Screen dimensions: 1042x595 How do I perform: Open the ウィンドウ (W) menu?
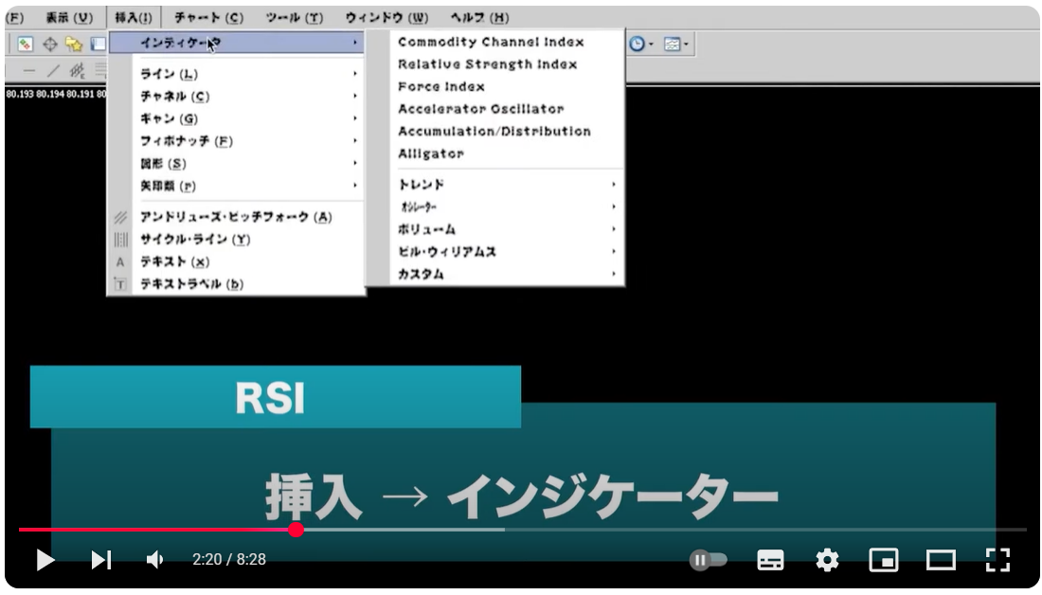tap(386, 17)
